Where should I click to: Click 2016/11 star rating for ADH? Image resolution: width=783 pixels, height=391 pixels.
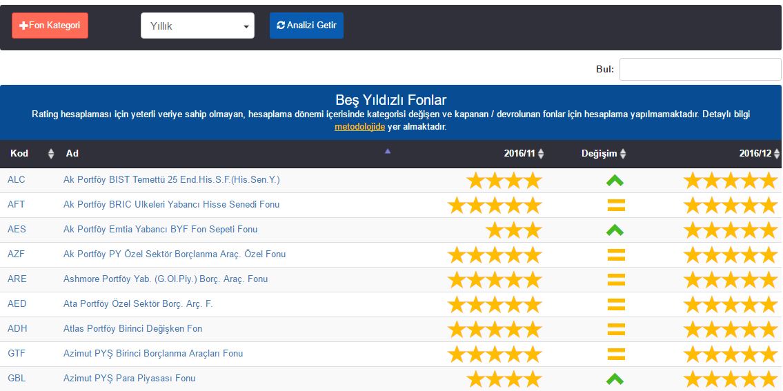(x=495, y=329)
